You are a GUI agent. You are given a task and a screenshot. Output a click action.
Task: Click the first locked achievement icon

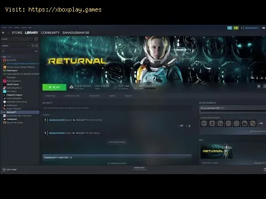[x=204, y=123]
